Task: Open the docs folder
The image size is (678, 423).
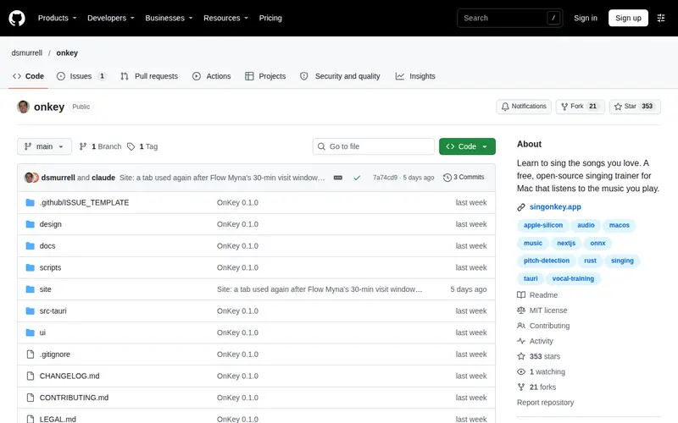Action: [x=47, y=245]
